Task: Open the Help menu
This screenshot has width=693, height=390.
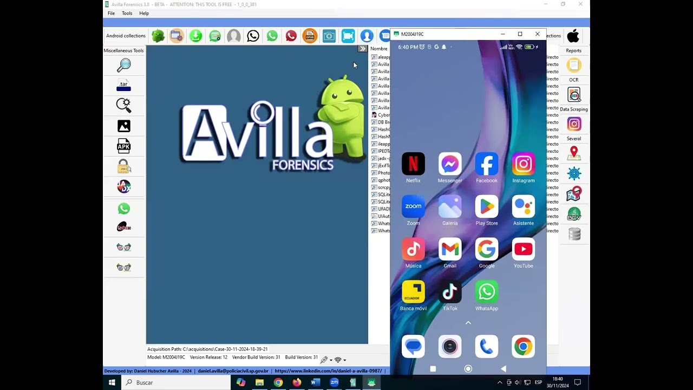Action: pos(144,14)
